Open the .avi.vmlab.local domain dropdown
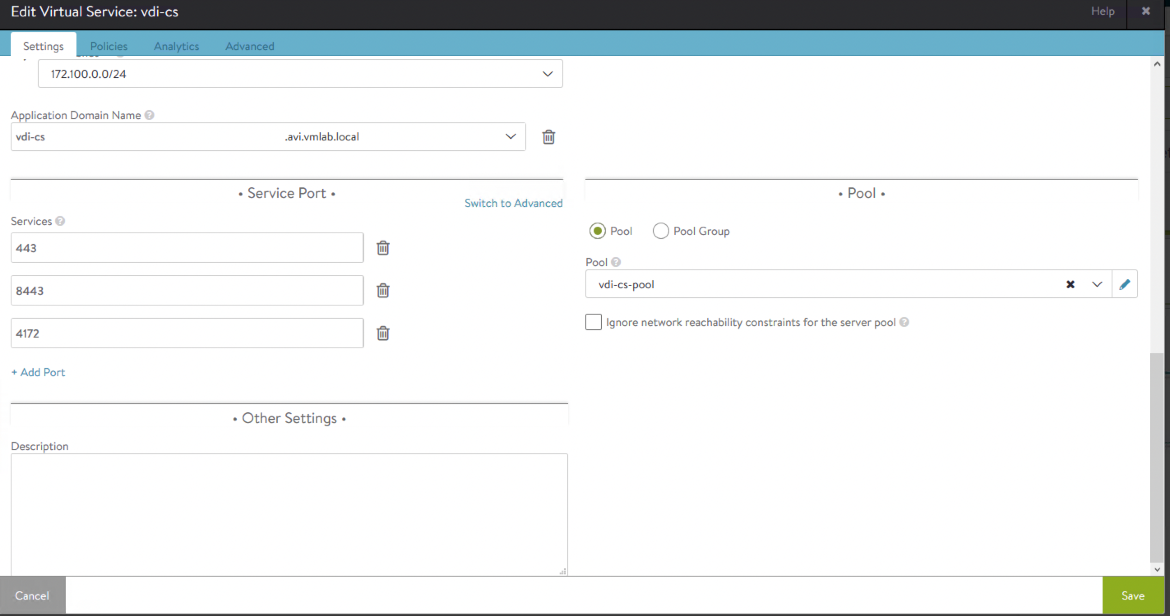 click(x=511, y=136)
